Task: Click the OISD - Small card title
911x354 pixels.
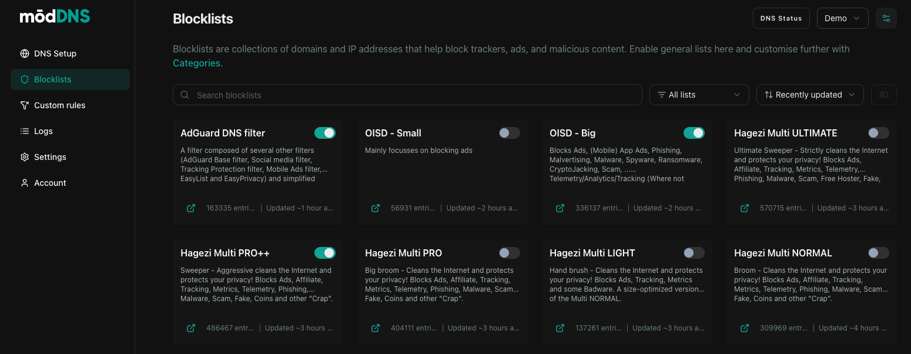Action: [x=393, y=133]
